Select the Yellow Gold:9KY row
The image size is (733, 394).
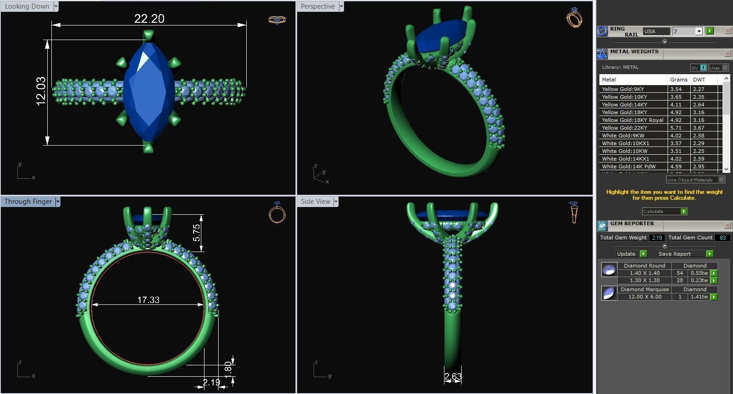661,89
